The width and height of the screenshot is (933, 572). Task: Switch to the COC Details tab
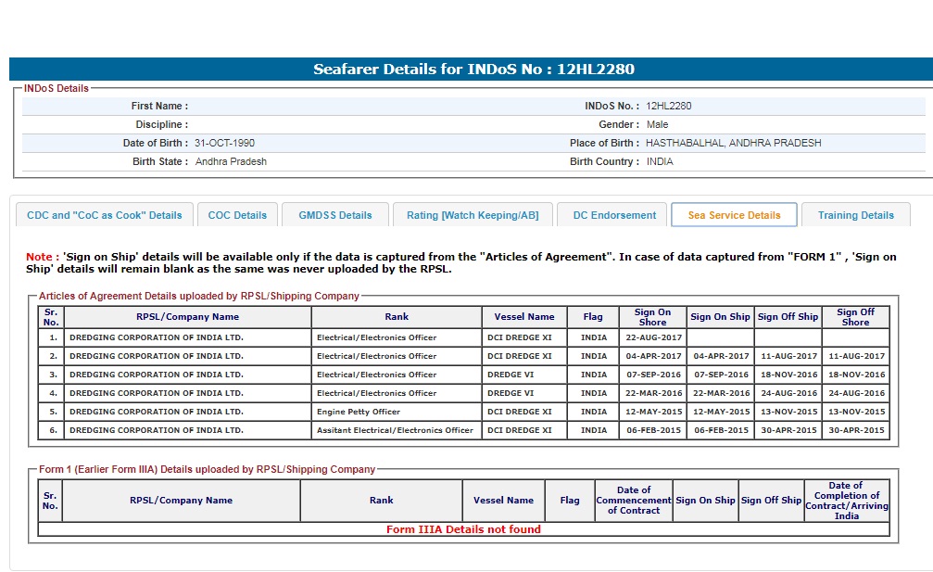coord(237,215)
